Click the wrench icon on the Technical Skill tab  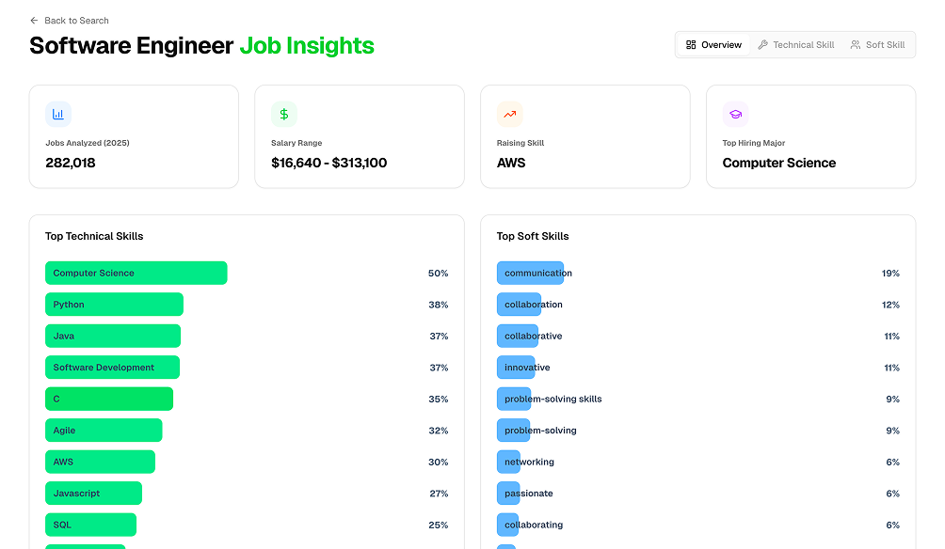coord(764,44)
